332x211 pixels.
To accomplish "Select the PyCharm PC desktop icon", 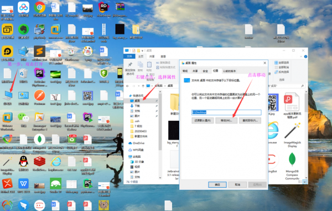I will (87, 186).
